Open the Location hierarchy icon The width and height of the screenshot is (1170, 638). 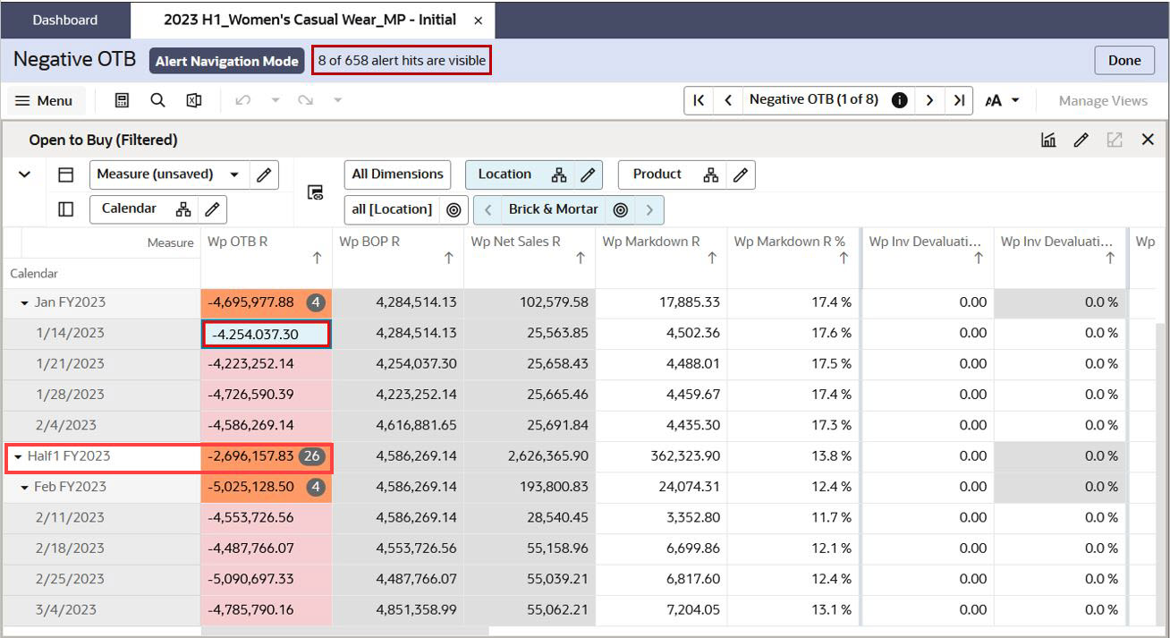pos(558,174)
